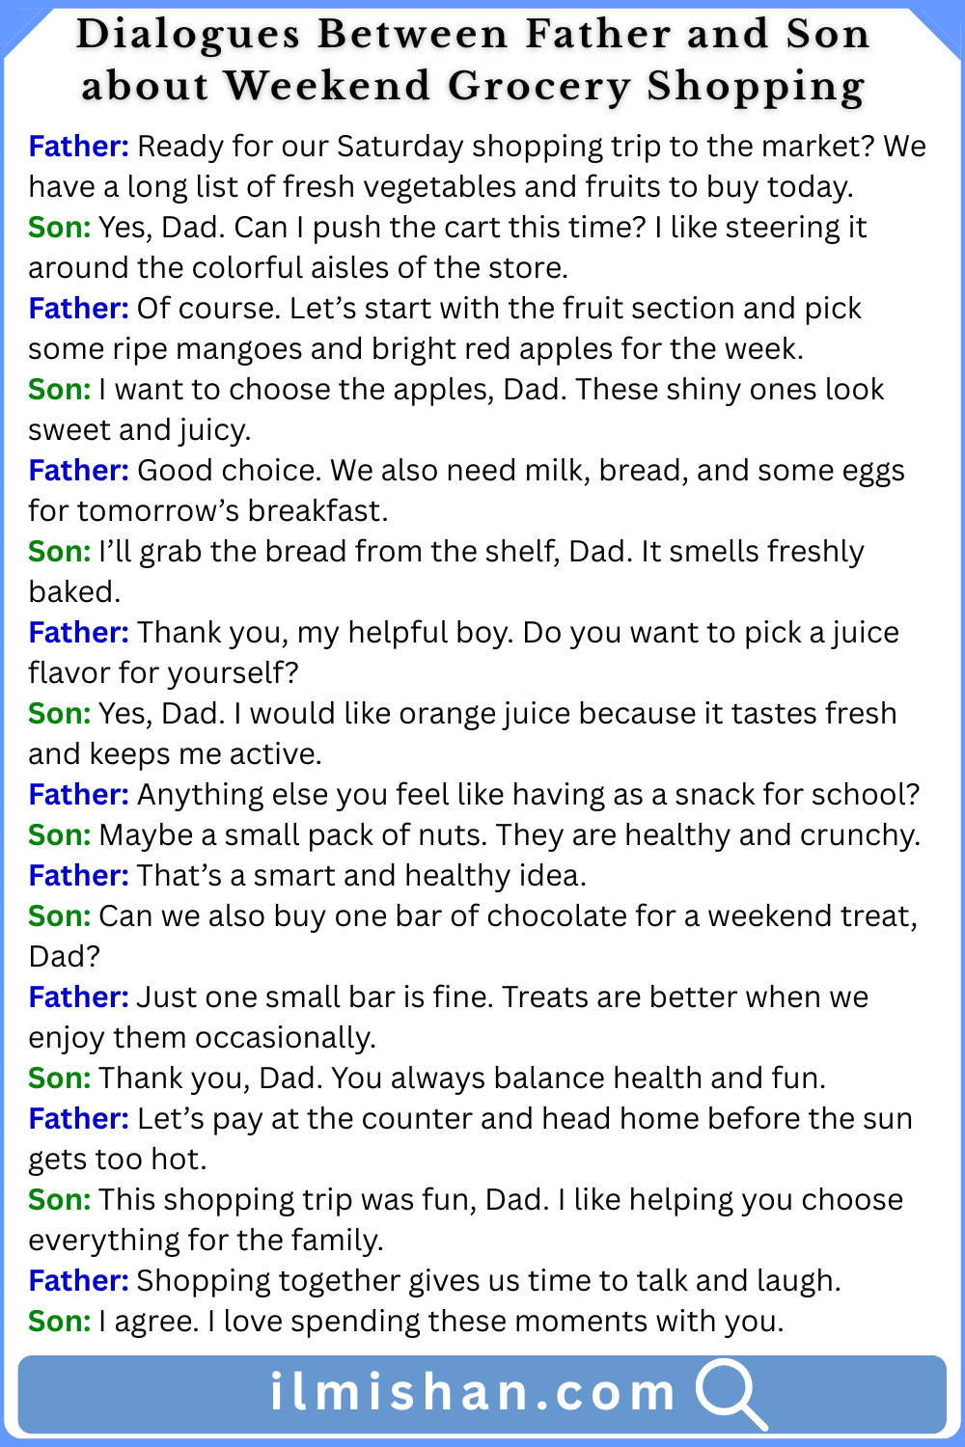The image size is (965, 1447).
Task: Select the Father label before "That's a smart and healthy"
Action: [78, 876]
